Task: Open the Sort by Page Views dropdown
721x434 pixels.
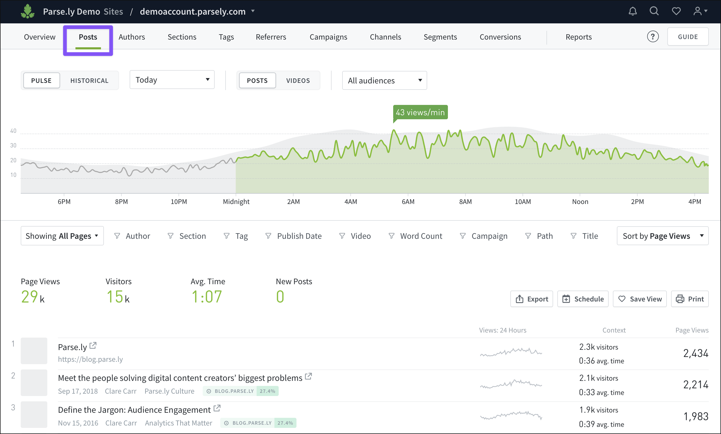Action: [663, 236]
